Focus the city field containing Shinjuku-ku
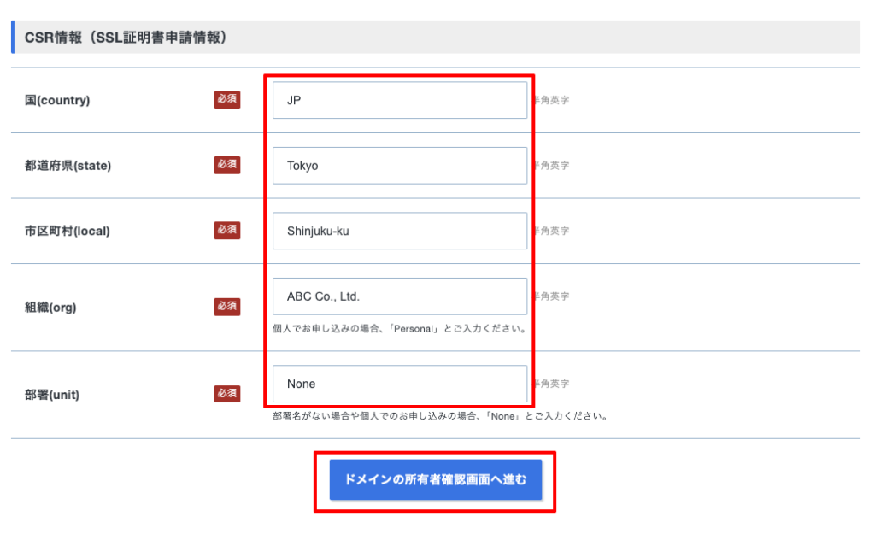This screenshot has height=540, width=875. (399, 231)
